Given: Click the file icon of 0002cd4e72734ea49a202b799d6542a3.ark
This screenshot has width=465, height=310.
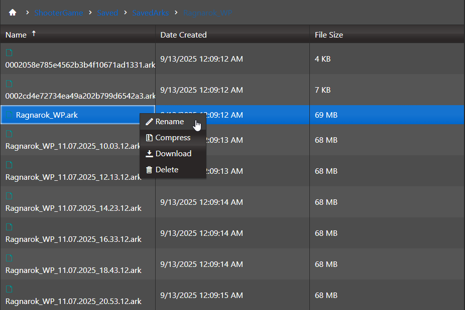Looking at the screenshot, I should pos(9,84).
